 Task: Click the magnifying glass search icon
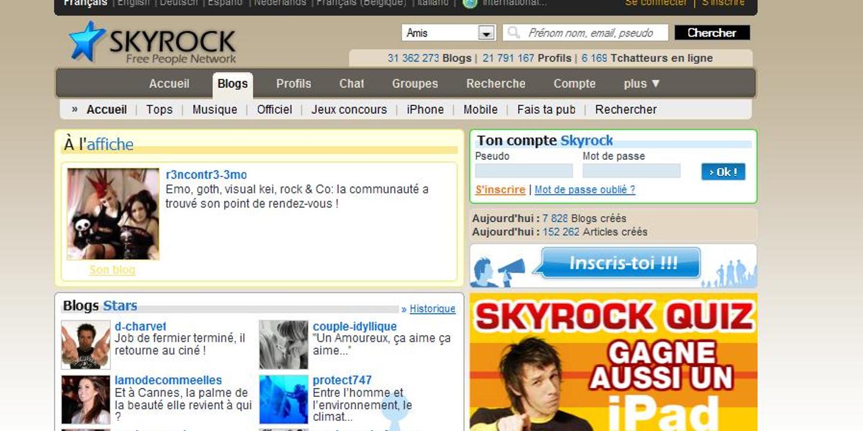(x=513, y=32)
